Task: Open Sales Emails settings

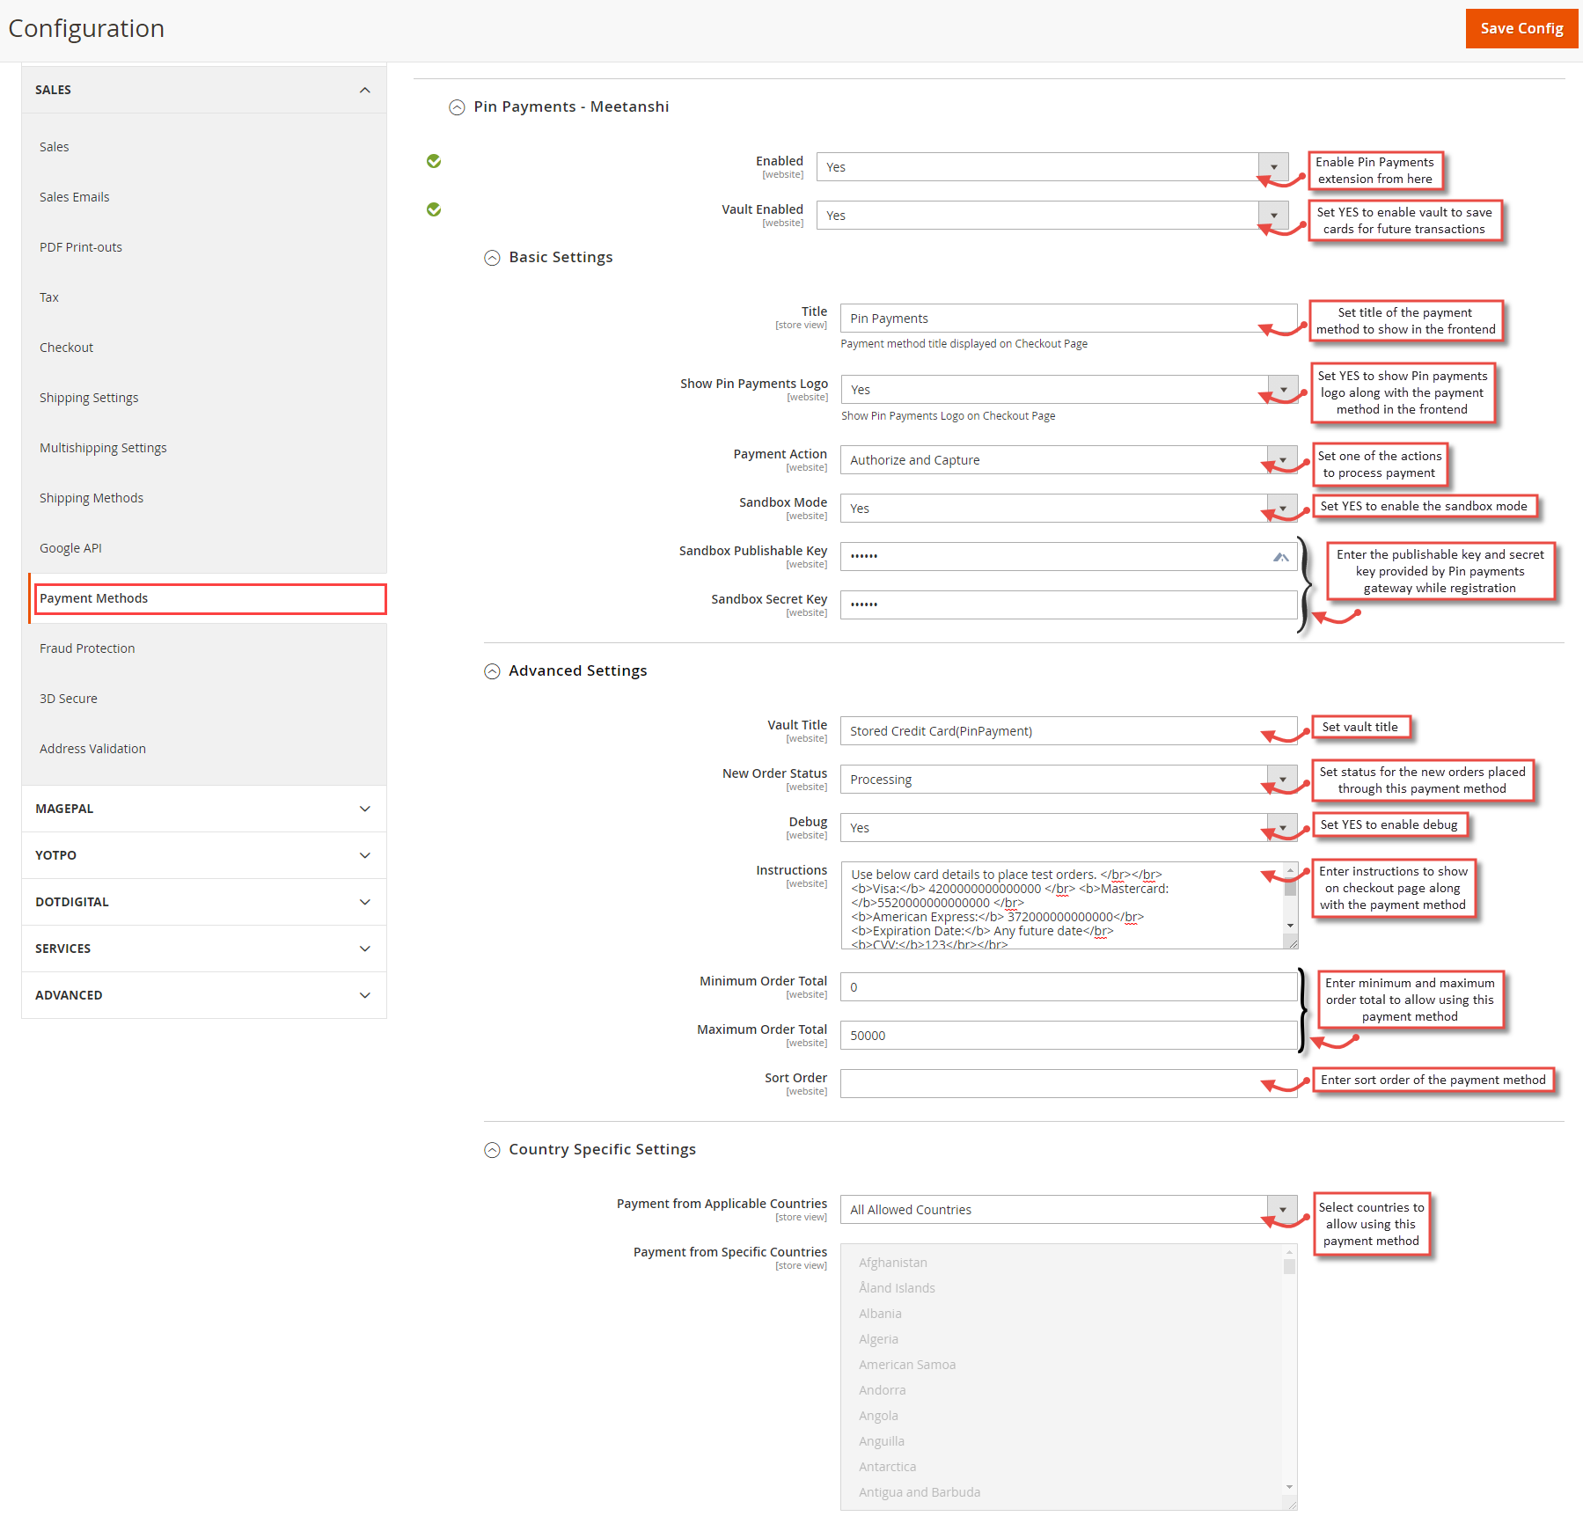Action: [x=75, y=197]
